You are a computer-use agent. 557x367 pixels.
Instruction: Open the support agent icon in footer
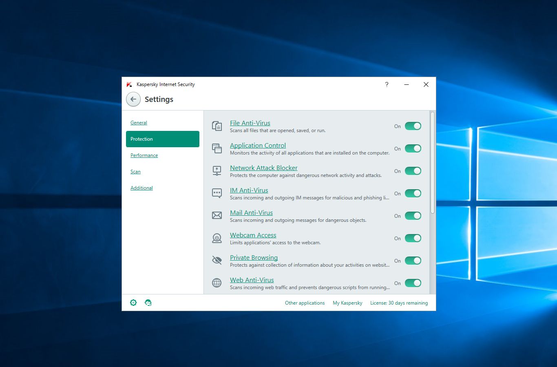pos(148,303)
